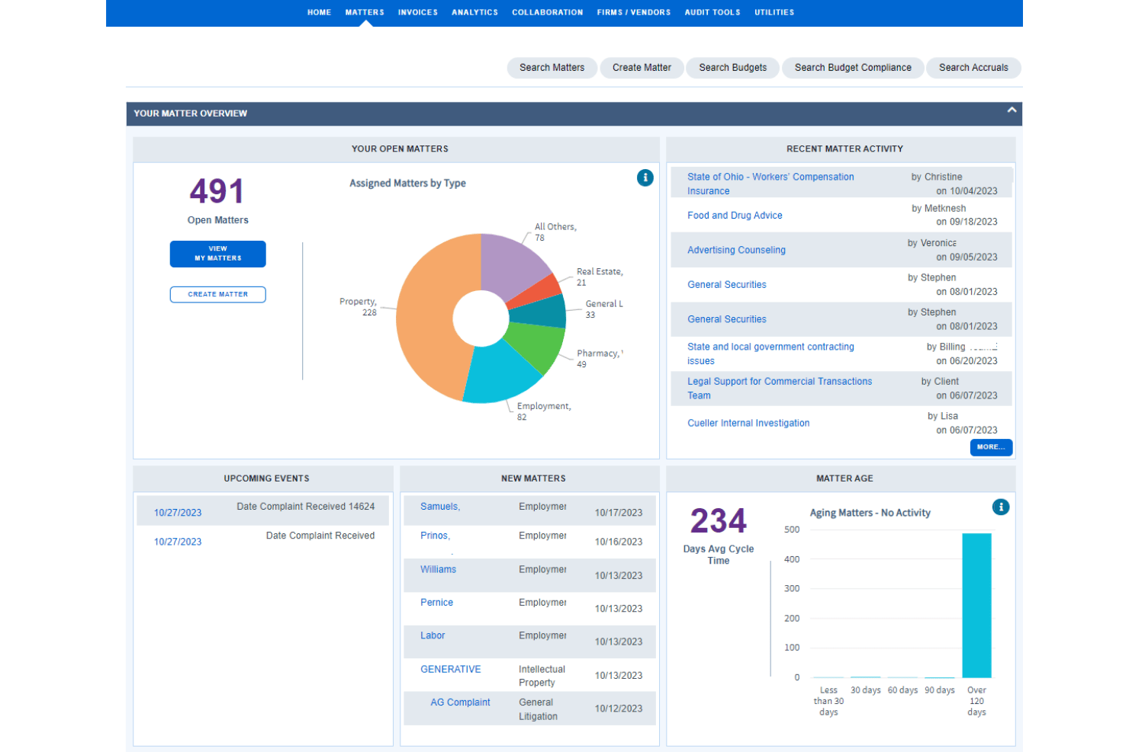Open the Audit Tools menu
Screen dimensions: 1129x752
click(712, 12)
